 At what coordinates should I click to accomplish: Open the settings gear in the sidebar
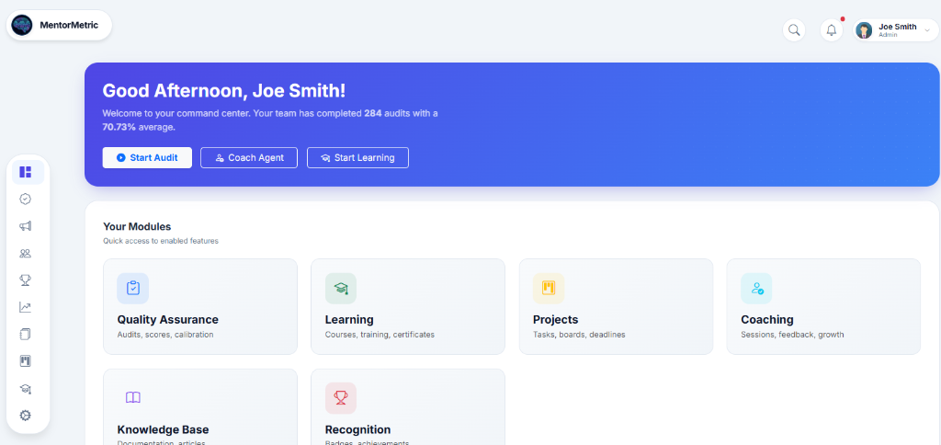pos(26,416)
